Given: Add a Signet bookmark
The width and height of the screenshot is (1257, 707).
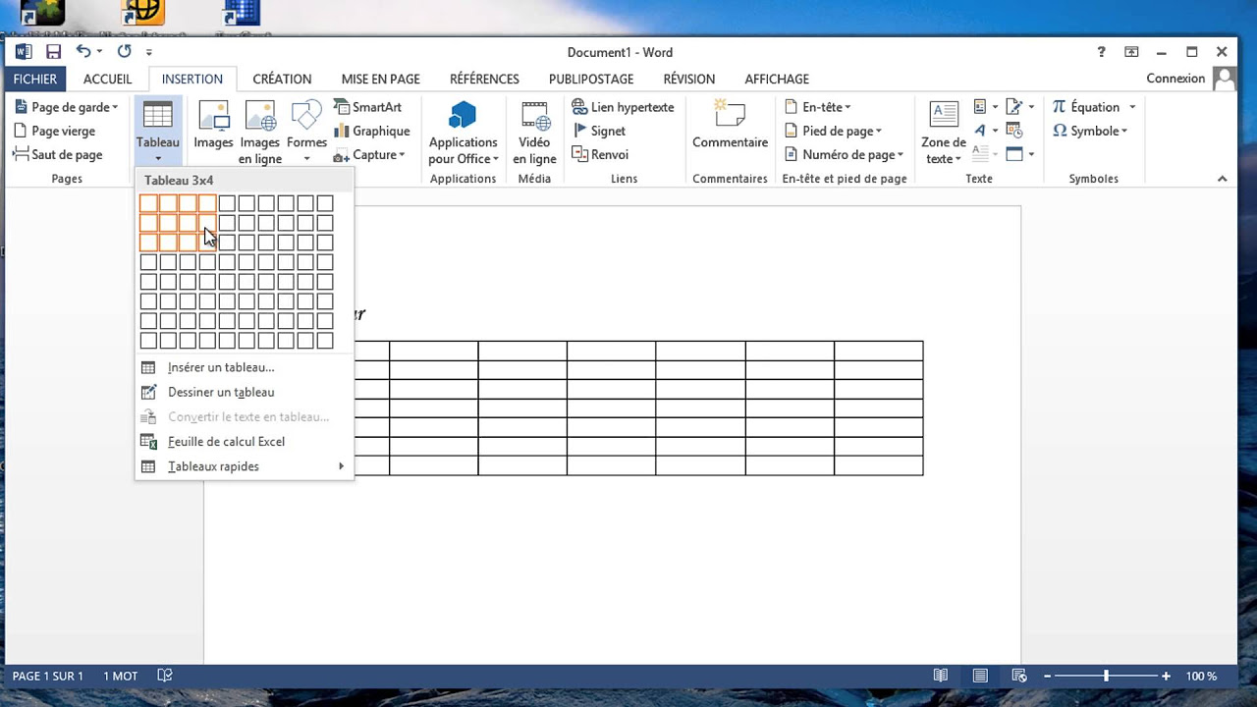Looking at the screenshot, I should (598, 131).
